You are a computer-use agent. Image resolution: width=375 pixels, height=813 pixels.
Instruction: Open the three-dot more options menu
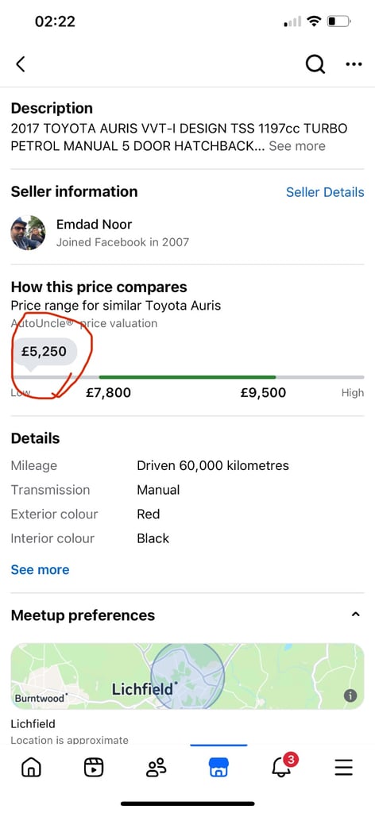(x=354, y=64)
